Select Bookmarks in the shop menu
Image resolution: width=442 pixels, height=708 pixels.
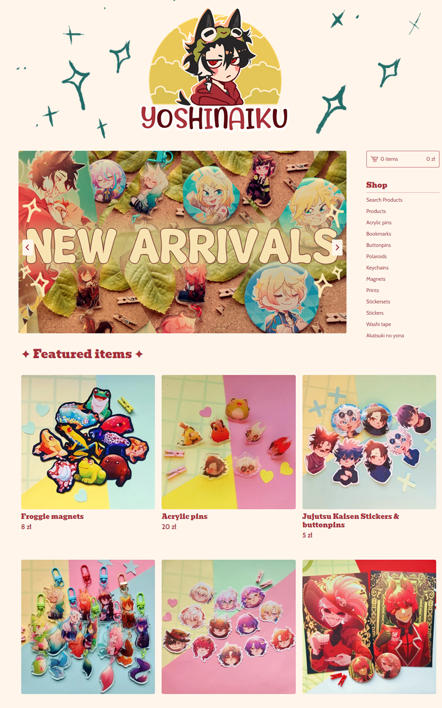(378, 234)
